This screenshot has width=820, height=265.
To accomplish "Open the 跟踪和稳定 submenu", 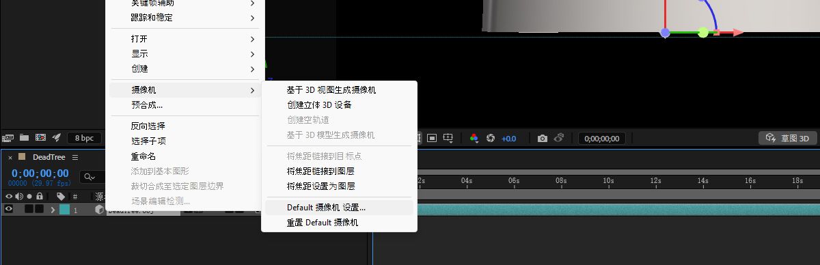I will point(184,17).
